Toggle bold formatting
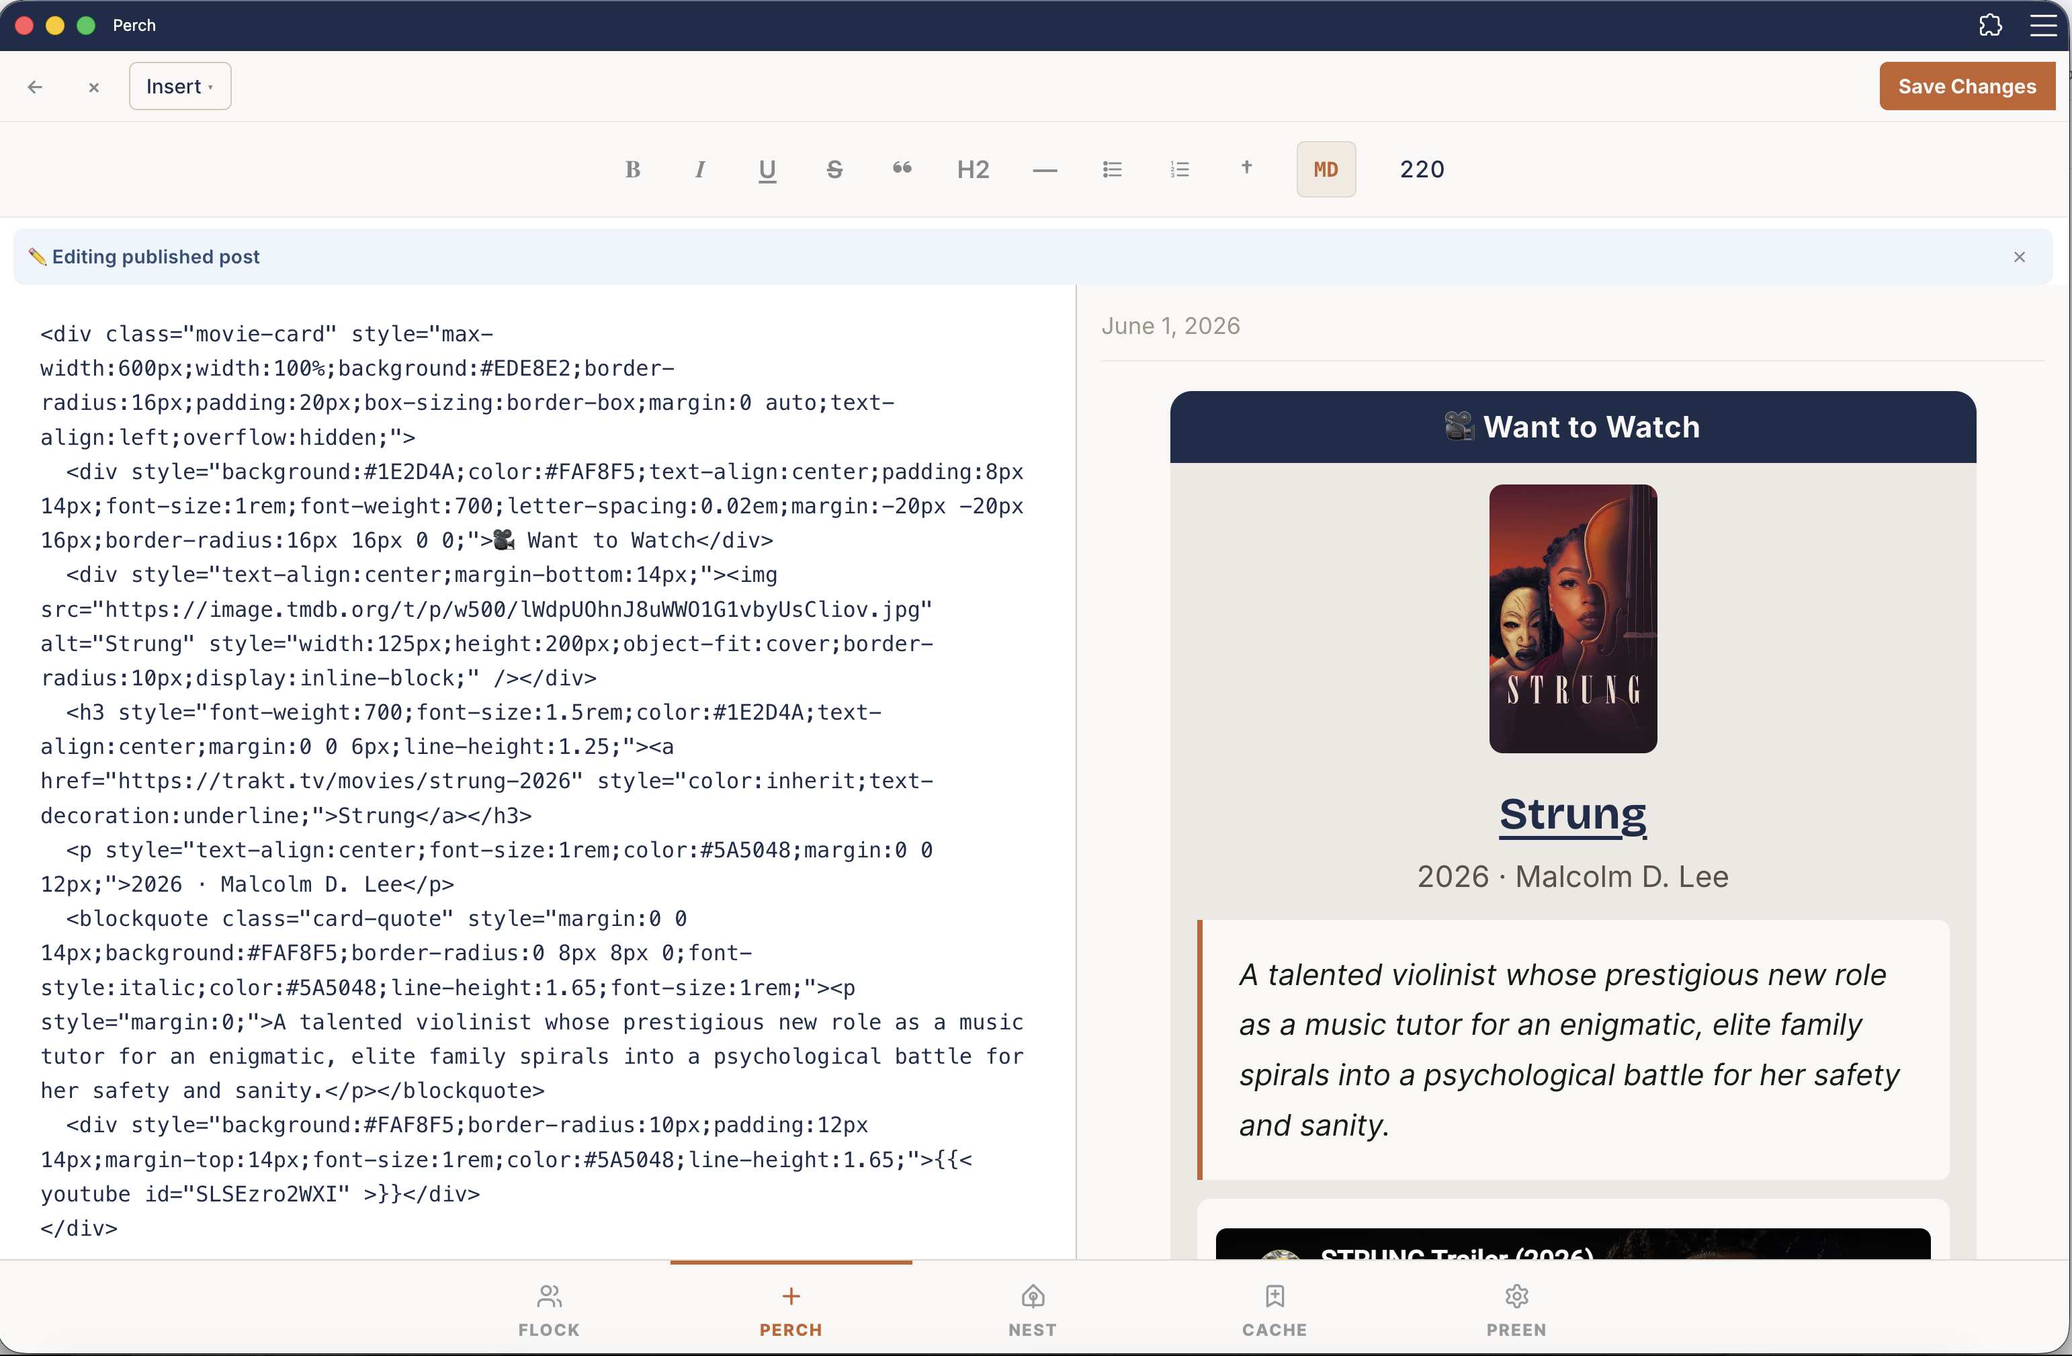2072x1356 pixels. (633, 169)
